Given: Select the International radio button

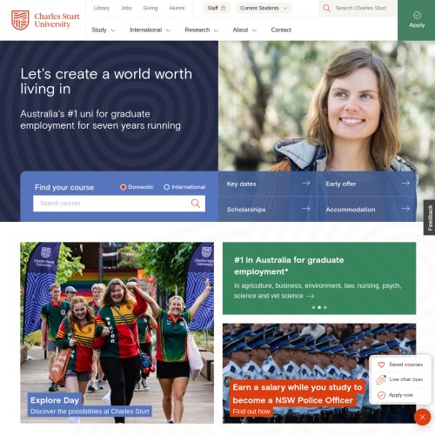Looking at the screenshot, I should point(166,187).
